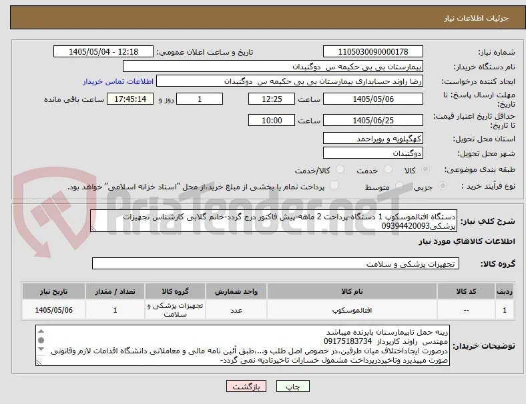526x404 pixels.
Task: Click the جزئیات اطلاعات نیاز page title
Action: tap(477, 18)
